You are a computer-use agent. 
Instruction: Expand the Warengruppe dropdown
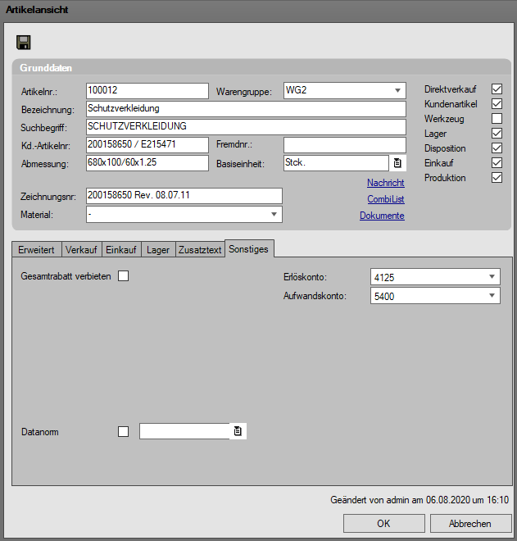[x=397, y=90]
